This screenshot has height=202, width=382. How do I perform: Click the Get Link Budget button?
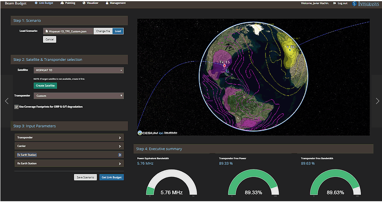(x=112, y=177)
